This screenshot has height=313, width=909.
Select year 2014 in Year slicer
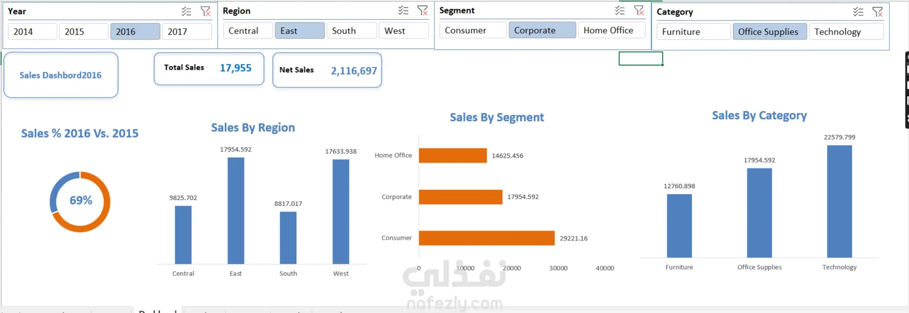(32, 31)
